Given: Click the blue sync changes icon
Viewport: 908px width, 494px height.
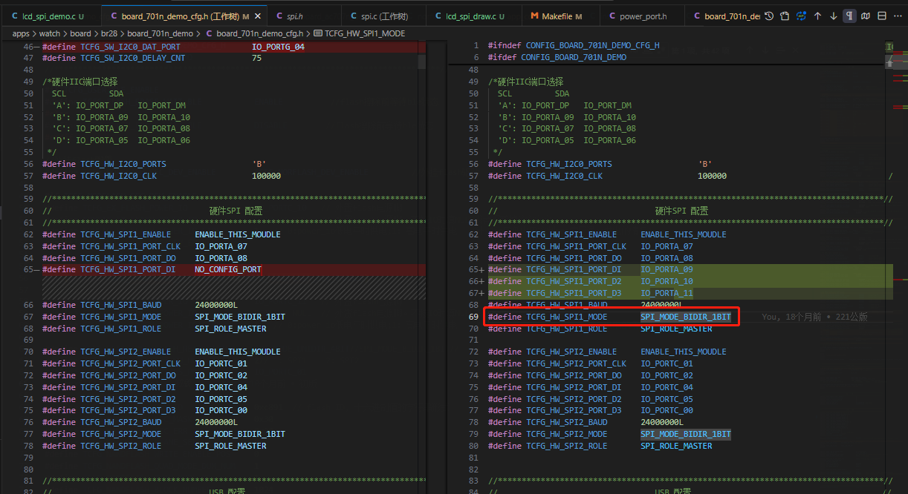Looking at the screenshot, I should 802,16.
